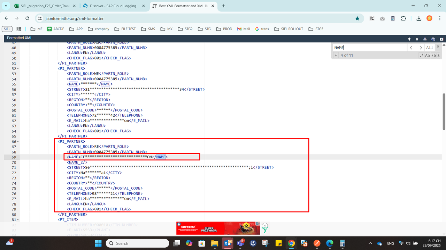Collapse the PI_PARTNER node at line 66
This screenshot has width=446, height=250.
17,142
